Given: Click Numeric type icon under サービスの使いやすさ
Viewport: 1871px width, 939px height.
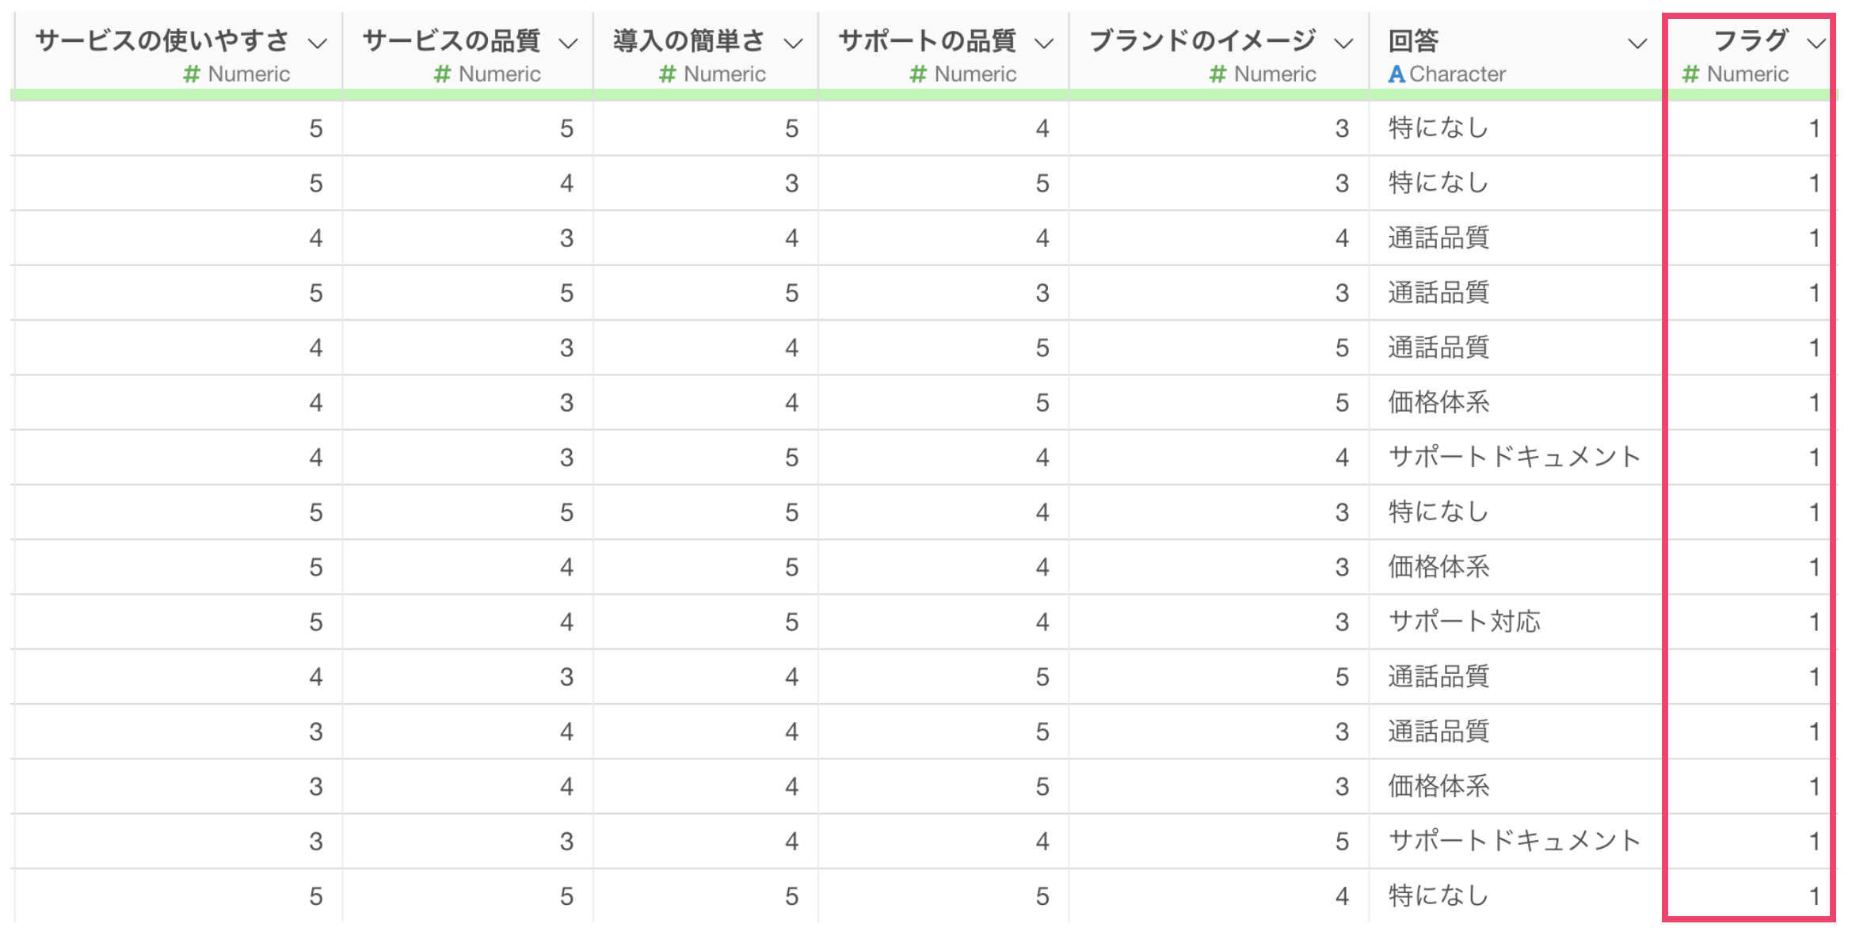Looking at the screenshot, I should coord(191,74).
